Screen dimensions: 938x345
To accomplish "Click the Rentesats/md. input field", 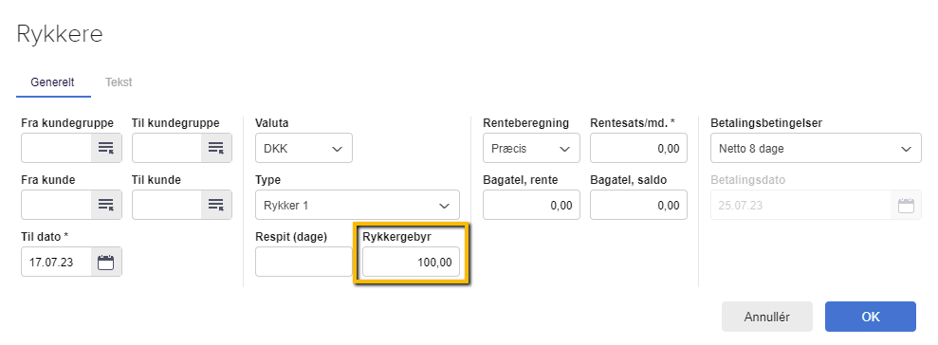I will coord(638,148).
